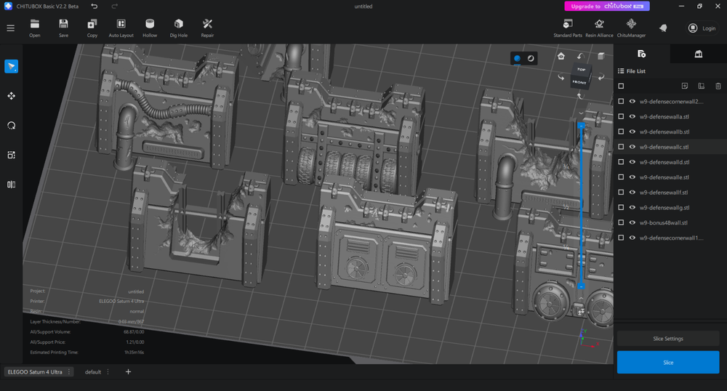Hide w9-defensewalle.stl with its eye icon
The image size is (727, 391).
click(x=632, y=177)
